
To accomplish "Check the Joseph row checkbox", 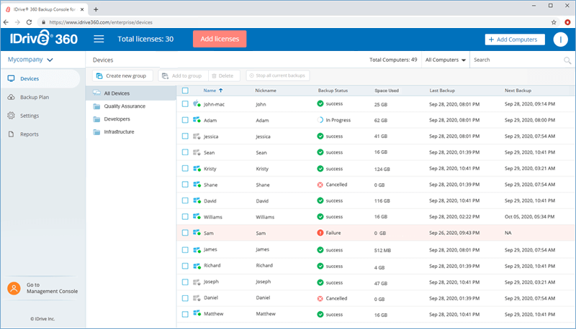I will tap(185, 282).
